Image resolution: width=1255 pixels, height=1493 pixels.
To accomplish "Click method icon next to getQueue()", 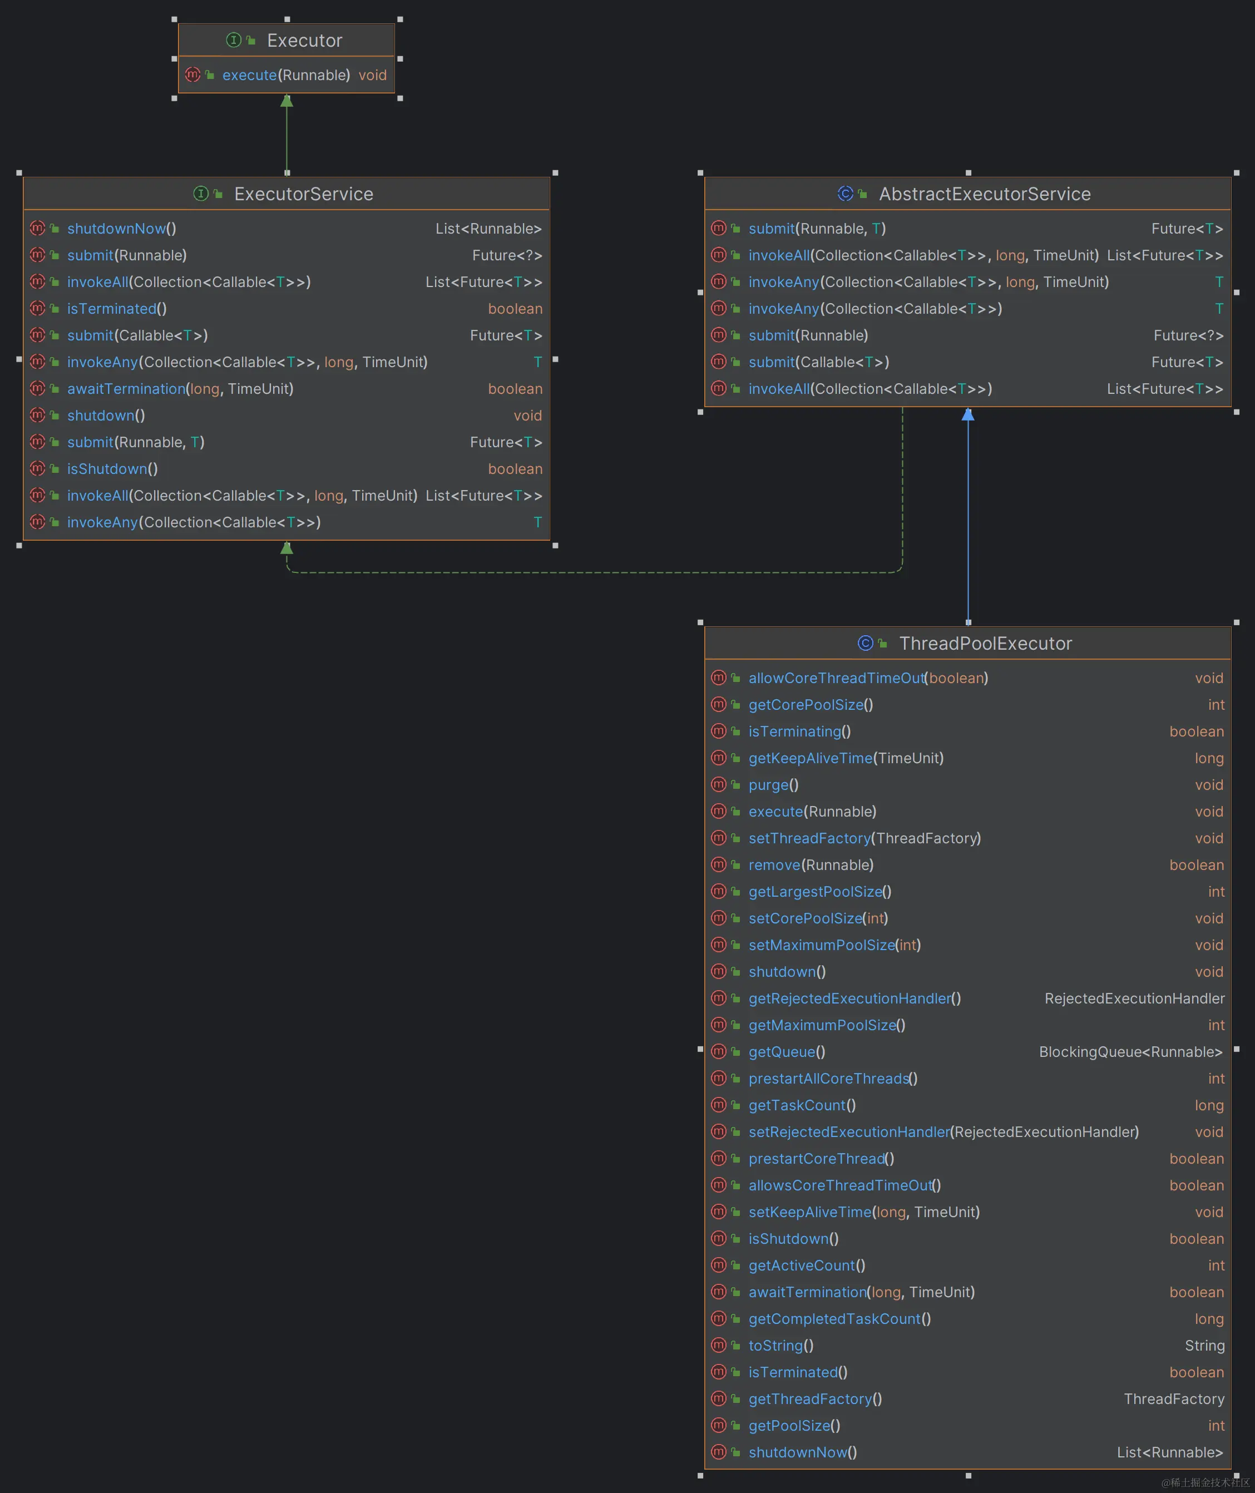I will [x=719, y=1051].
